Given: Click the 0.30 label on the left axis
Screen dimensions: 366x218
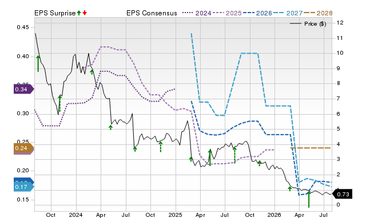Looking at the screenshot, I should (x=23, y=114).
